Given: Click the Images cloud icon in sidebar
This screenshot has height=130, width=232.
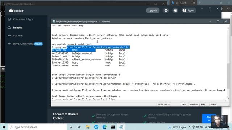Looking at the screenshot, I should 9,27.
